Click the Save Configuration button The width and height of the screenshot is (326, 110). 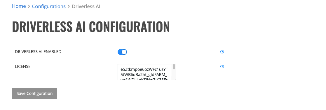(x=34, y=93)
